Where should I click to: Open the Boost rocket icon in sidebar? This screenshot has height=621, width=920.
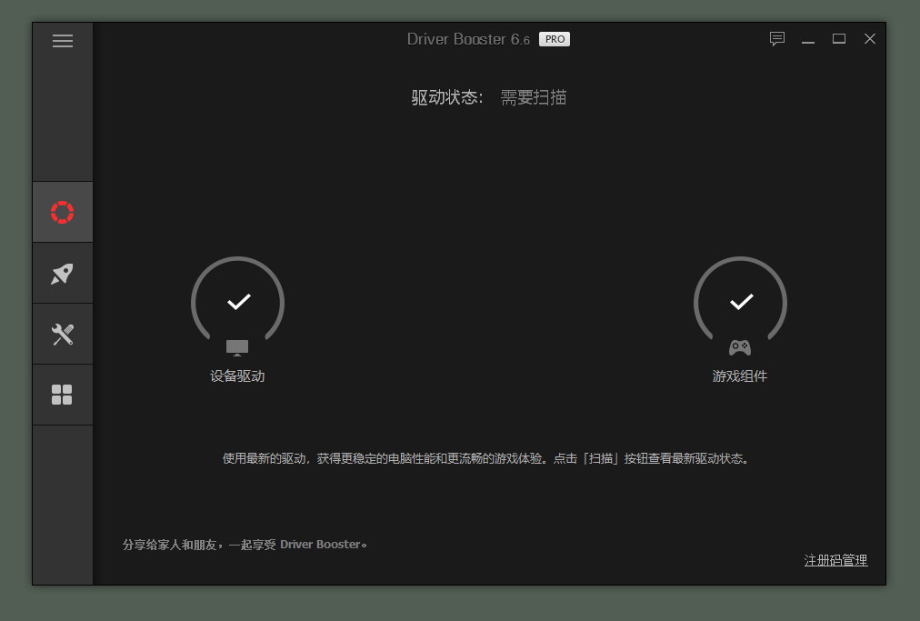[x=62, y=272]
